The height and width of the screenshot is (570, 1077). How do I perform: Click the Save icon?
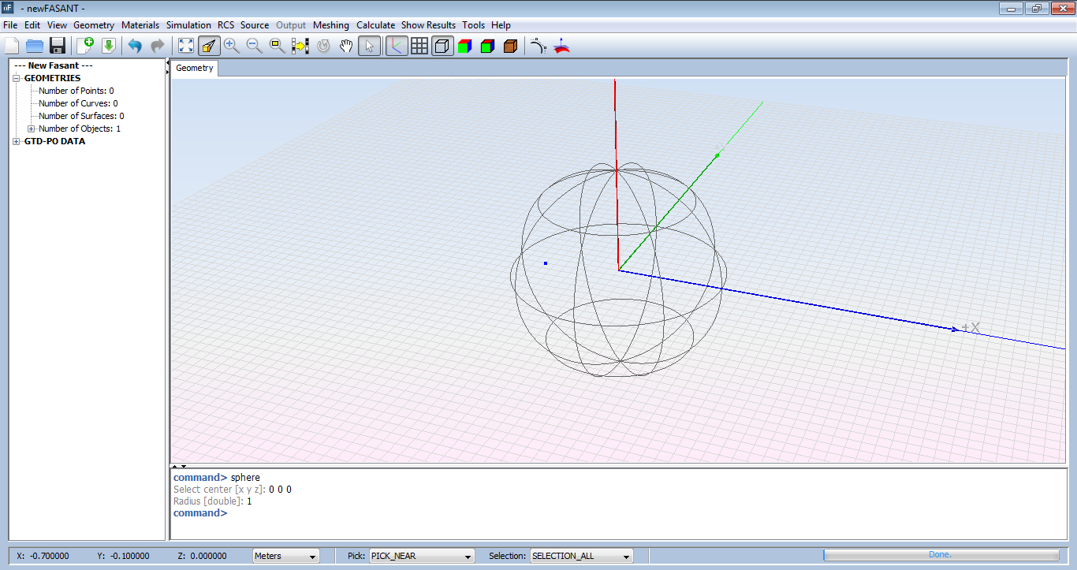click(57, 46)
